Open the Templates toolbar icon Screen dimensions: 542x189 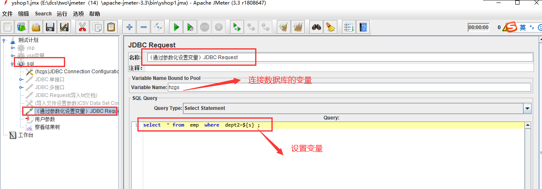[x=22, y=27]
